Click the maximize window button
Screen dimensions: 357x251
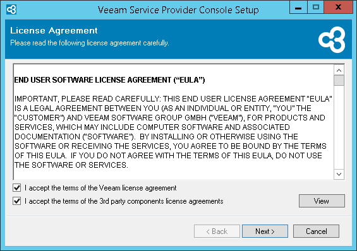[x=315, y=8]
